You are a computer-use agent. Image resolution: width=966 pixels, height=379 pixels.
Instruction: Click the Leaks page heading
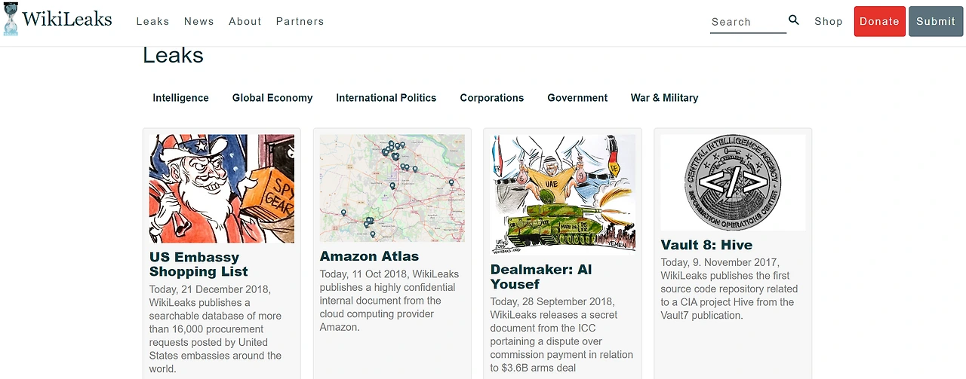(x=173, y=55)
